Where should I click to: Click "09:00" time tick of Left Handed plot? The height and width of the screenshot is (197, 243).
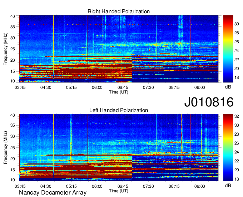[200, 186]
